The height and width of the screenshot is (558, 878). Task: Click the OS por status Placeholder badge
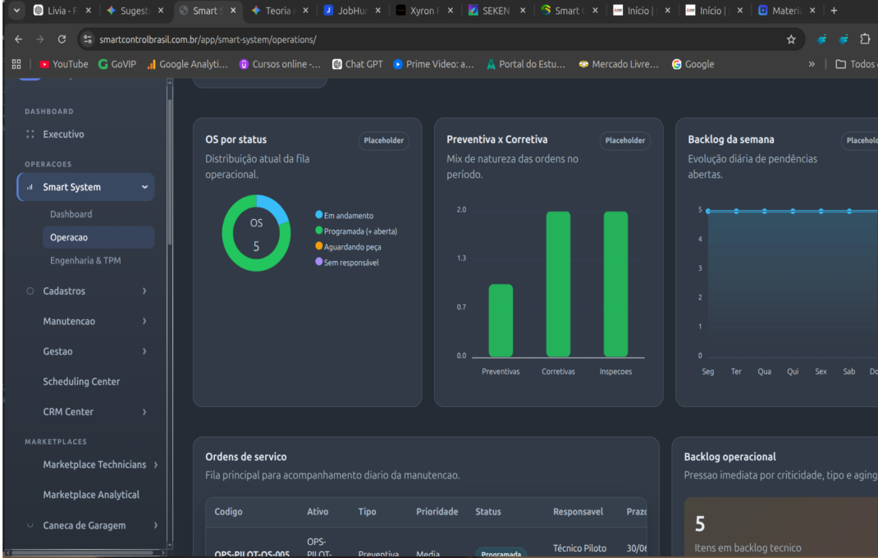click(383, 140)
